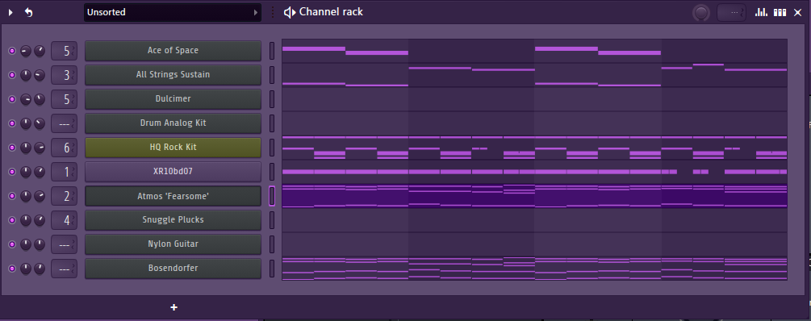
Task: Toggle step sequencer view icon
Action: coord(780,12)
